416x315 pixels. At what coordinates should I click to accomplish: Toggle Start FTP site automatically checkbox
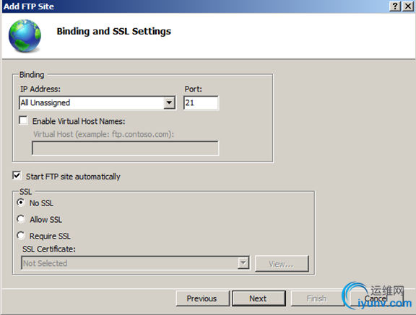[x=17, y=175]
